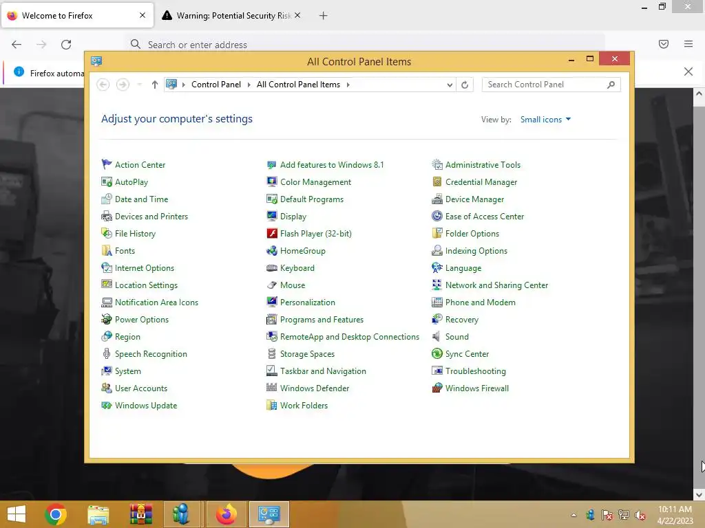705x528 pixels.
Task: Click the Ease of Access Center icon
Action: [x=437, y=217]
